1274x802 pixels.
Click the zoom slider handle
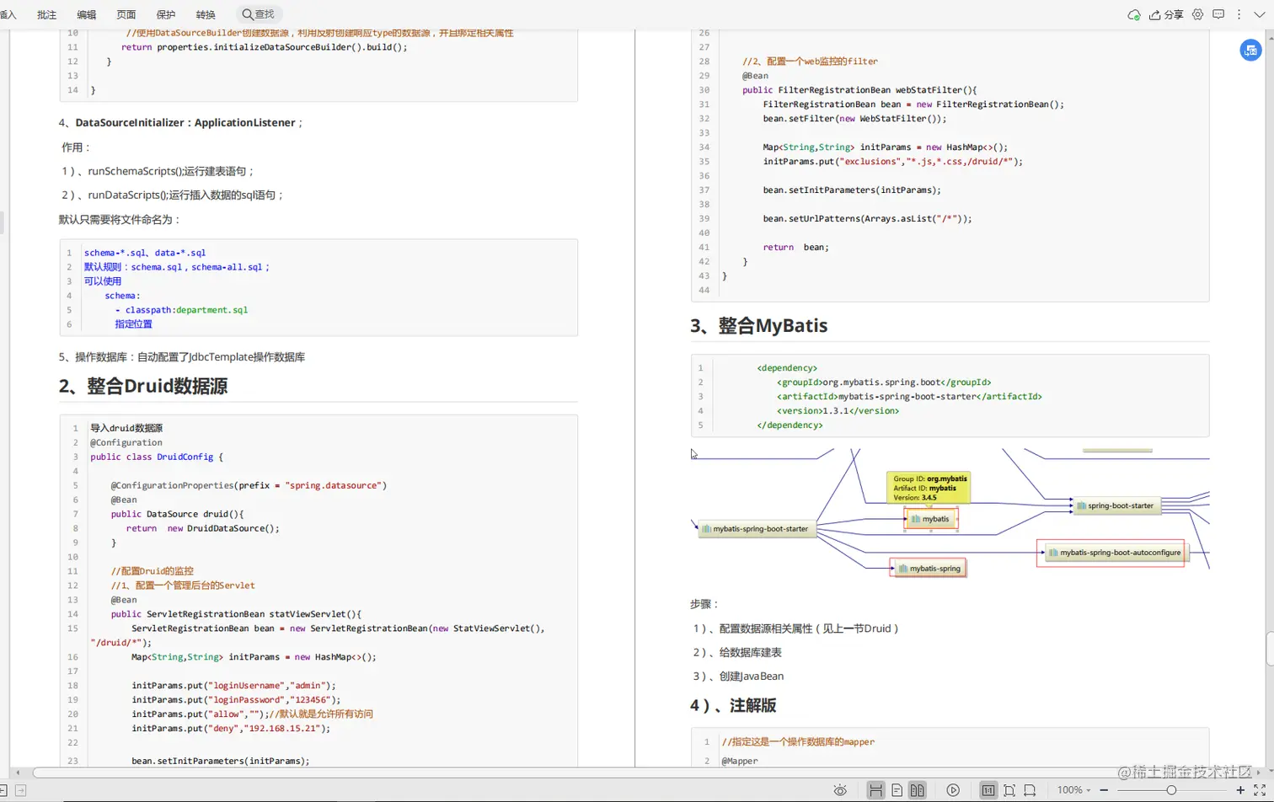1171,790
